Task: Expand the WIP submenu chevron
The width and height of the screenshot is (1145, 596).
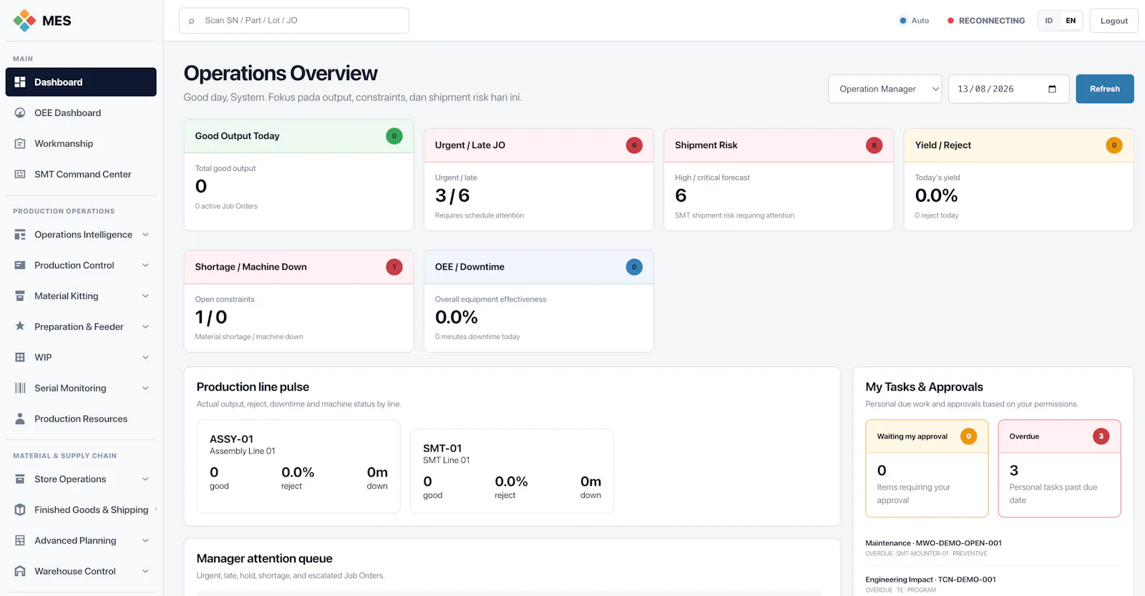Action: coord(145,357)
